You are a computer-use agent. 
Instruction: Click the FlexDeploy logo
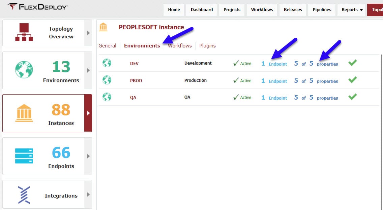tap(37, 7)
